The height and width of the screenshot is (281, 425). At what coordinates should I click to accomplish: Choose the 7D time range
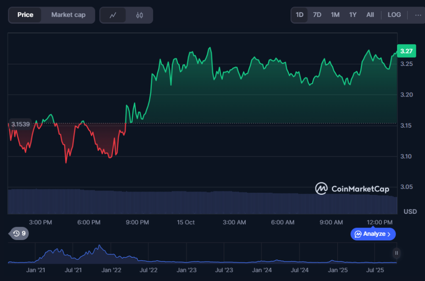317,15
